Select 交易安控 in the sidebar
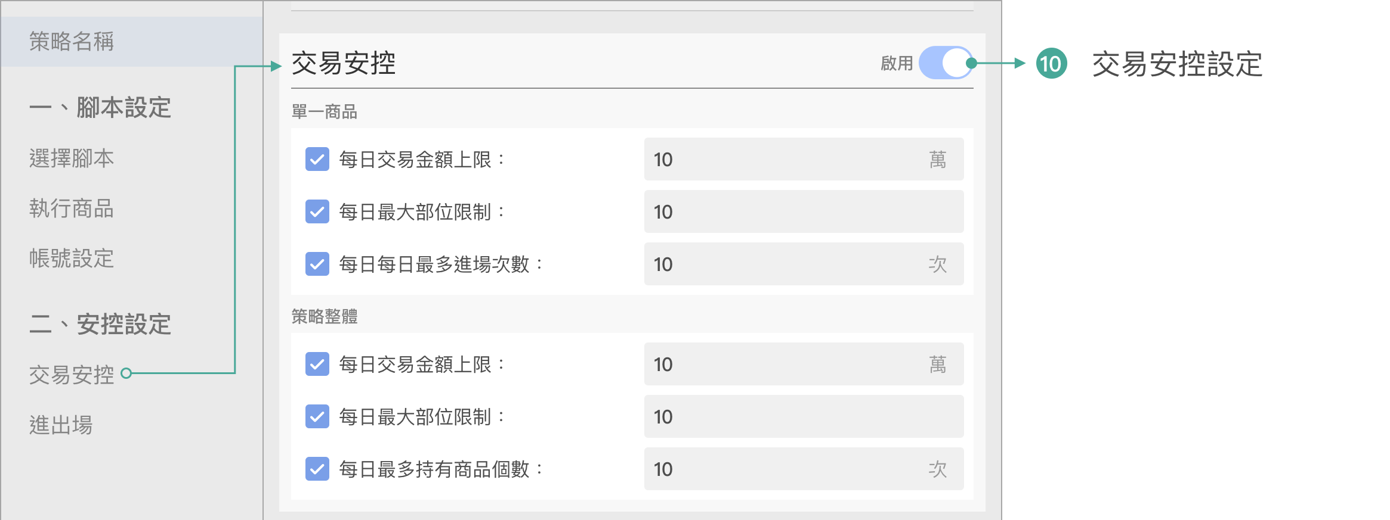This screenshot has width=1390, height=520. (72, 375)
